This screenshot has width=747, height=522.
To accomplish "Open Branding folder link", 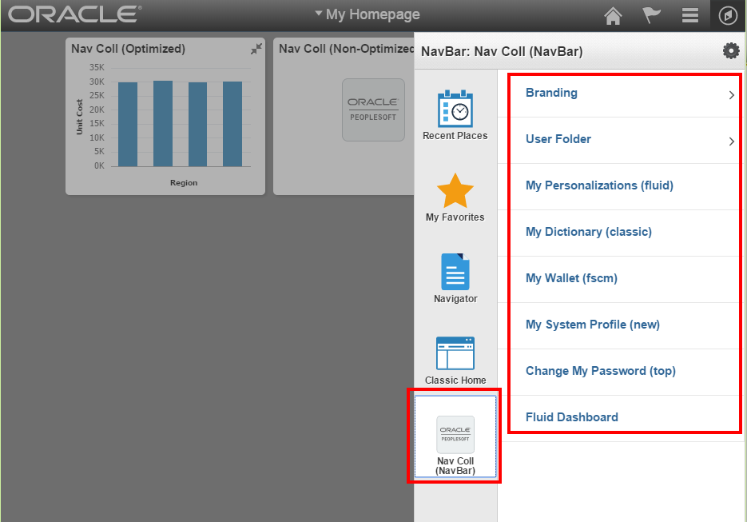I will [x=551, y=93].
